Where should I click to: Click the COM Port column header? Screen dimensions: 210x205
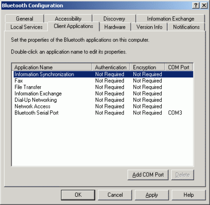point(179,67)
